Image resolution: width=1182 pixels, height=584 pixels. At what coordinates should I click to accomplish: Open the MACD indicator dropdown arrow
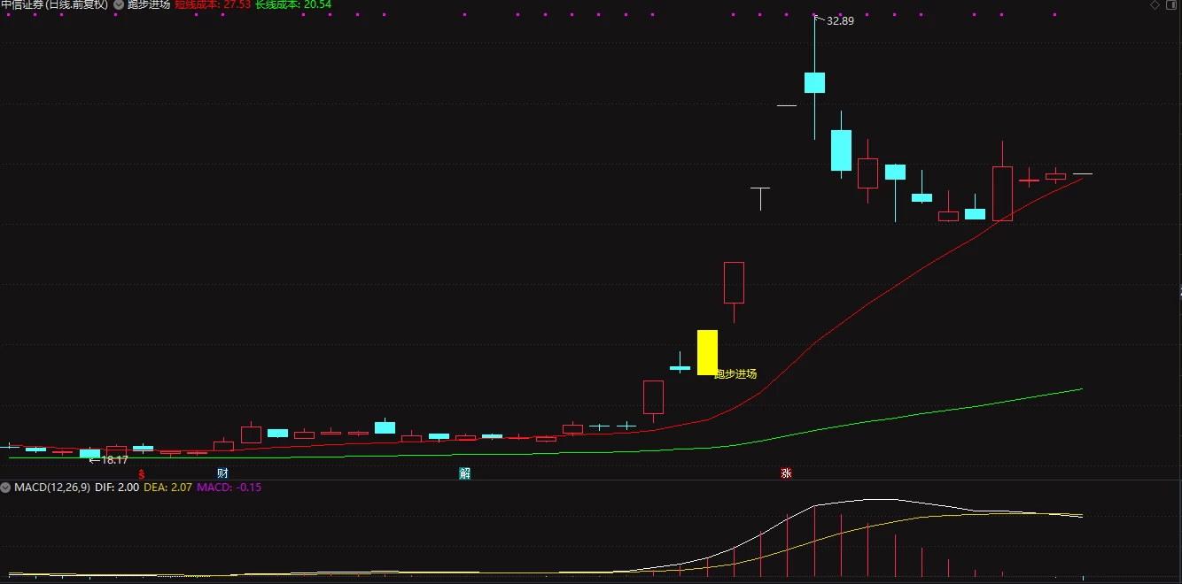6,488
